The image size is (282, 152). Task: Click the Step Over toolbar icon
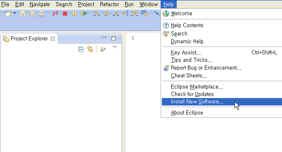tap(106, 14)
